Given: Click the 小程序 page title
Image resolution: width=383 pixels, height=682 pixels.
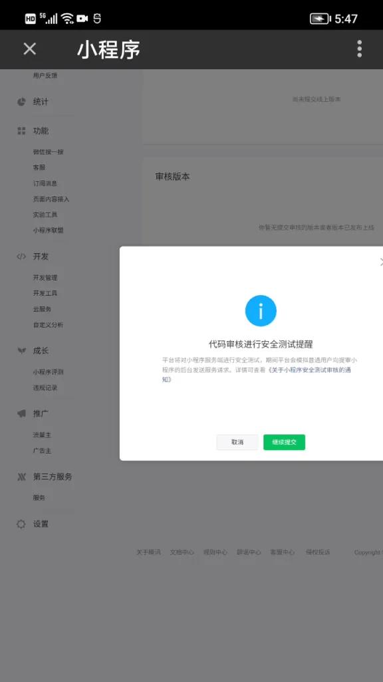Looking at the screenshot, I should point(108,49).
